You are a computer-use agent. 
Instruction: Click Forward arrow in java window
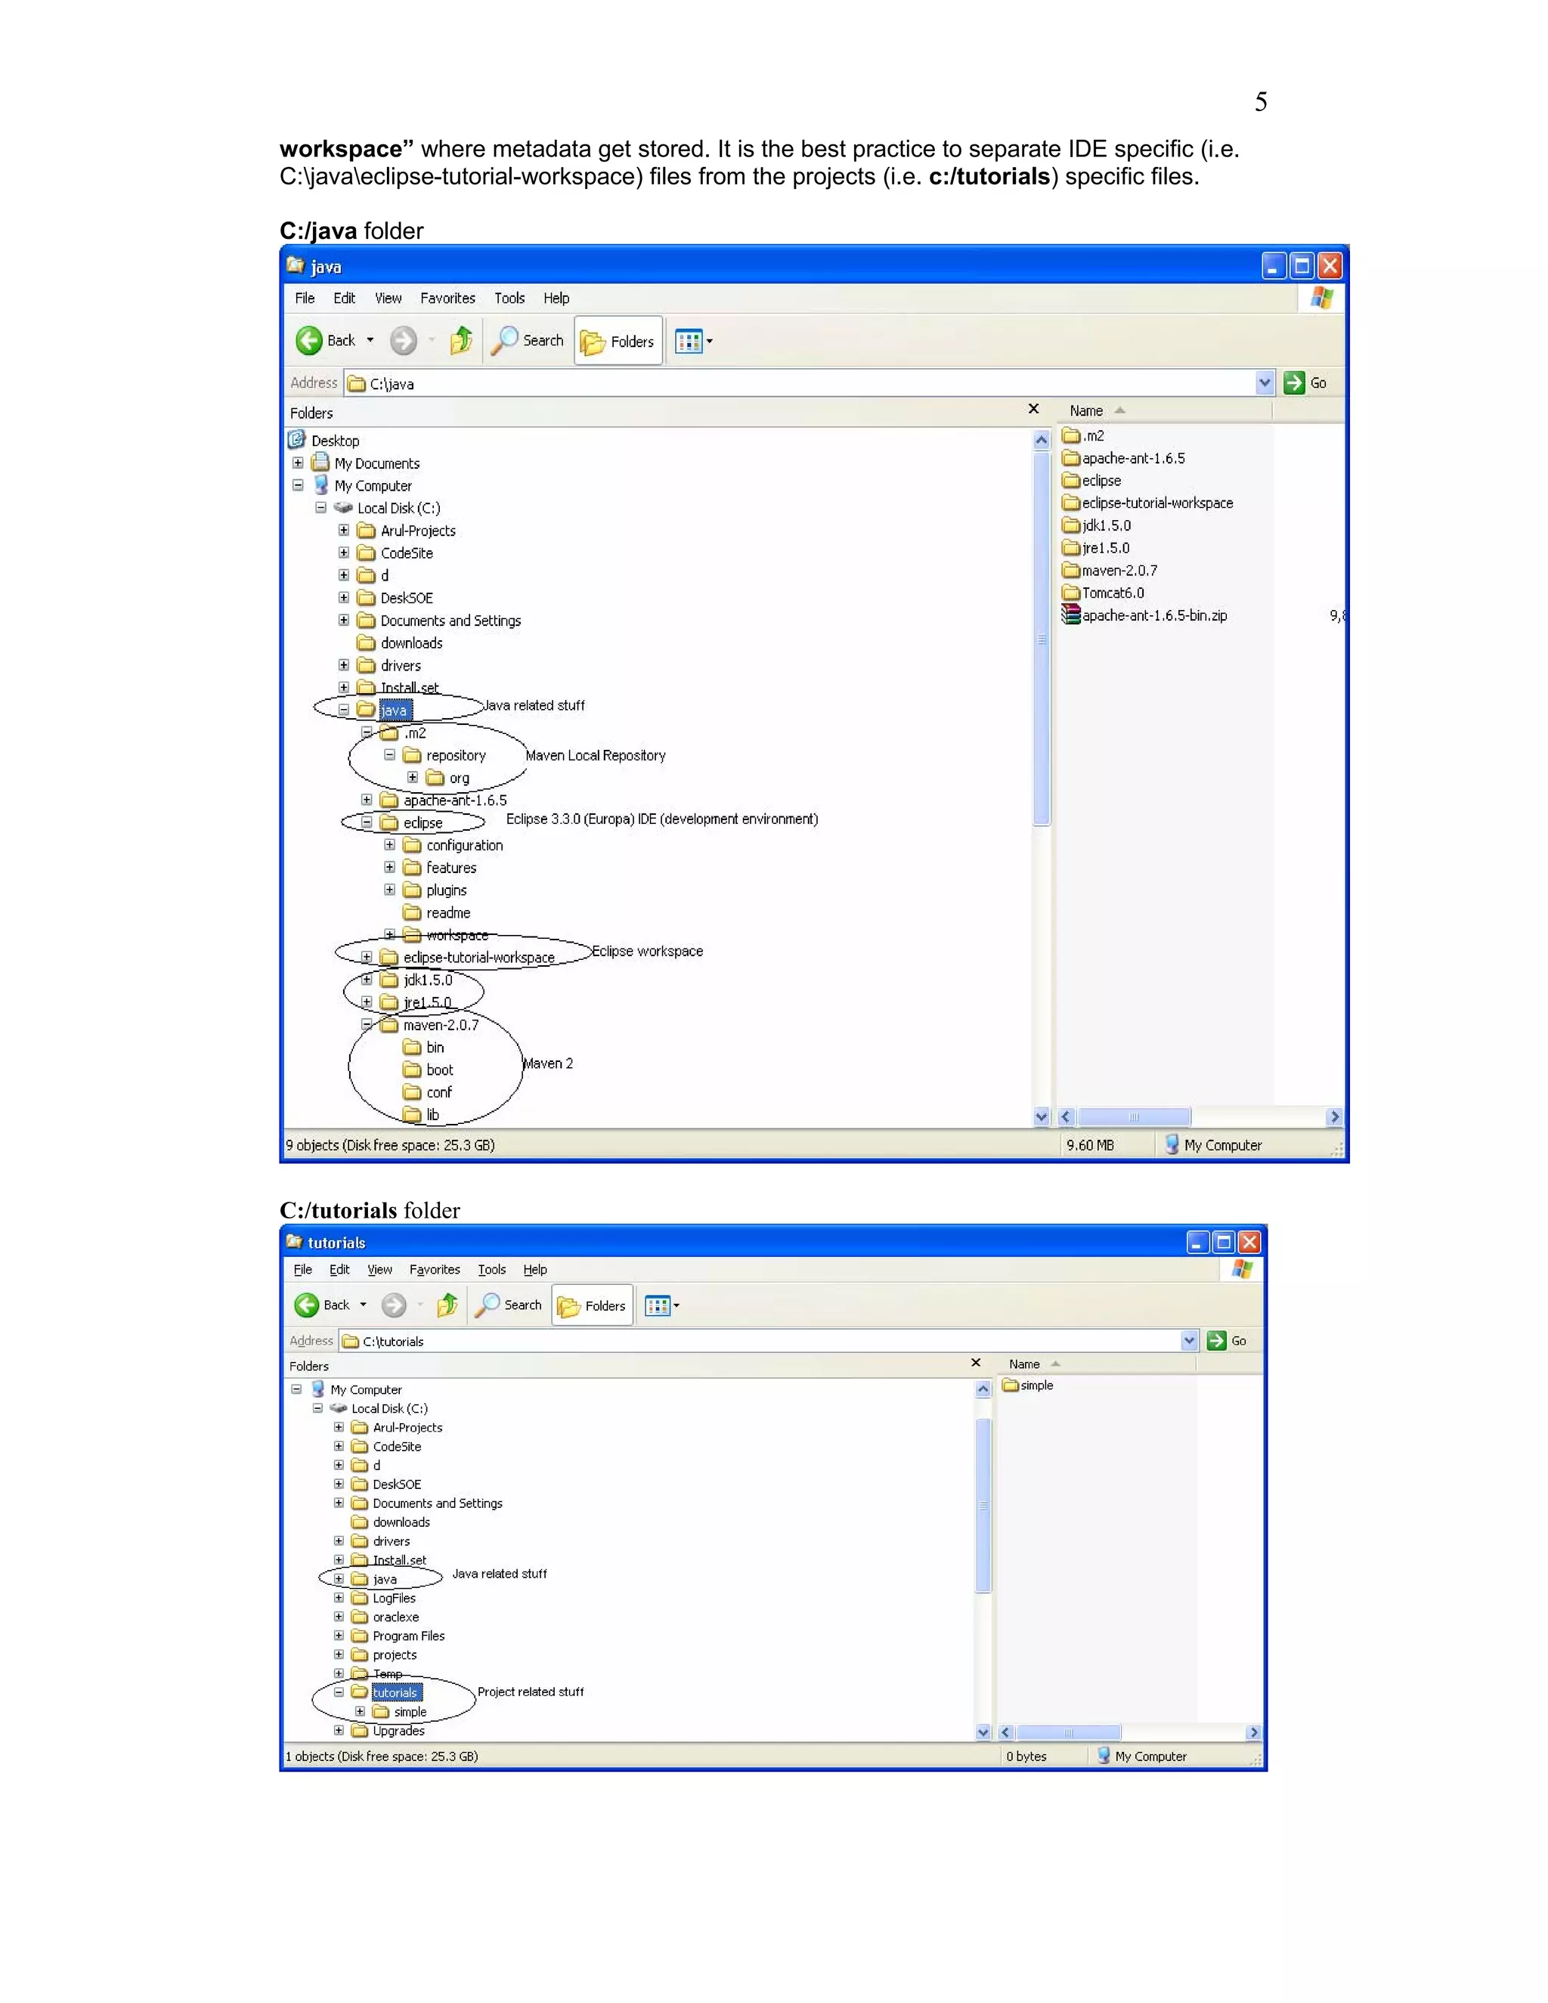(x=403, y=340)
